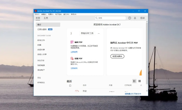The width and height of the screenshot is (182, 110).
Task: Switch to the 主页 tab
Action: (x=38, y=18)
